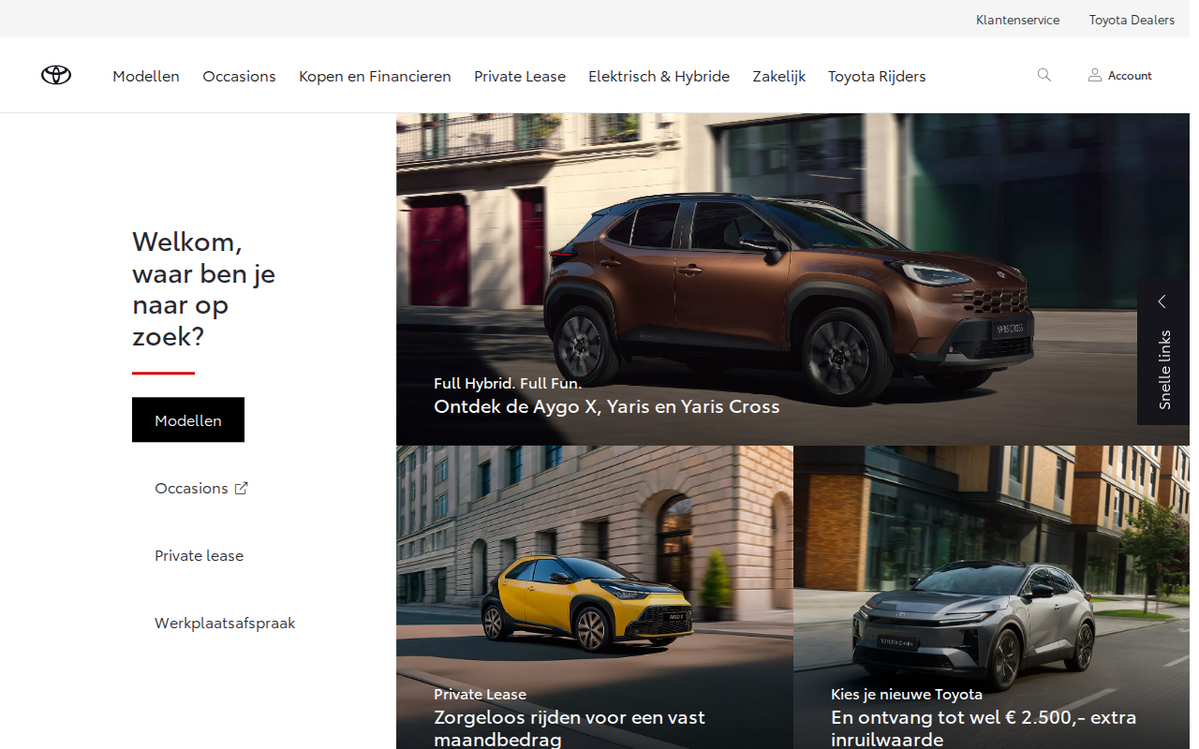Open the brown Yaris Cross banner

pos(792,279)
